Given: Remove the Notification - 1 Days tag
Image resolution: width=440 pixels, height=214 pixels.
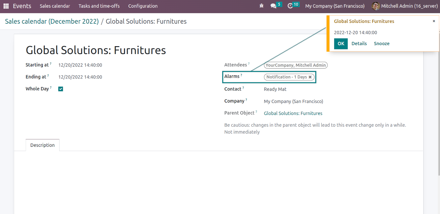Looking at the screenshot, I should coord(310,77).
